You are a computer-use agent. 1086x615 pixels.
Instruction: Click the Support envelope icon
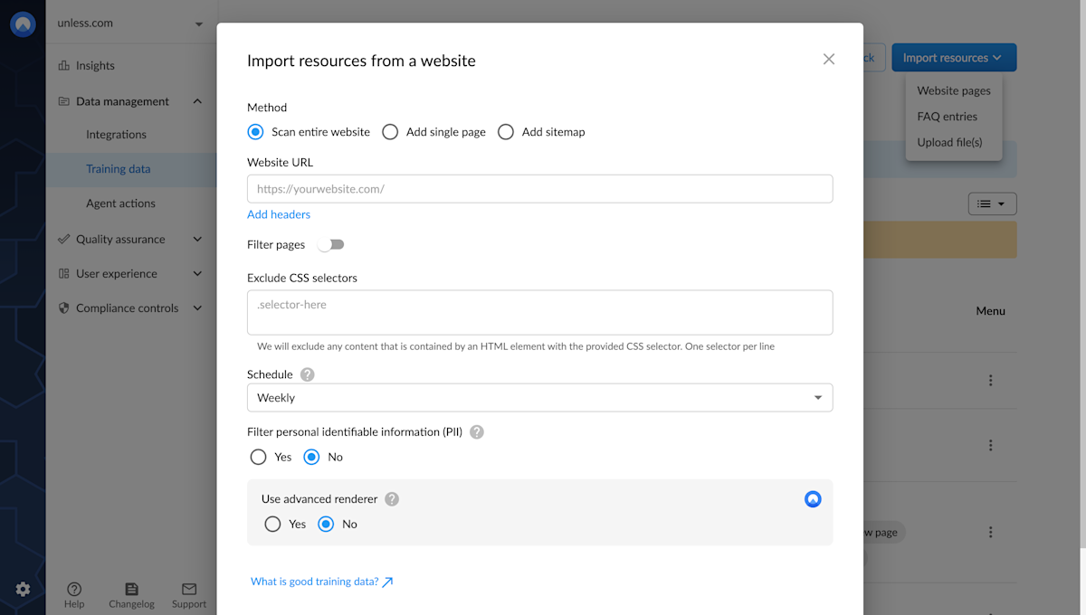point(189,589)
